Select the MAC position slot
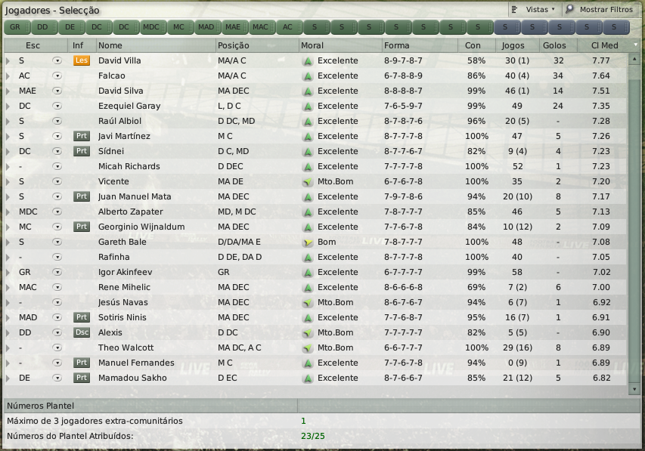This screenshot has height=451, width=645. click(262, 27)
